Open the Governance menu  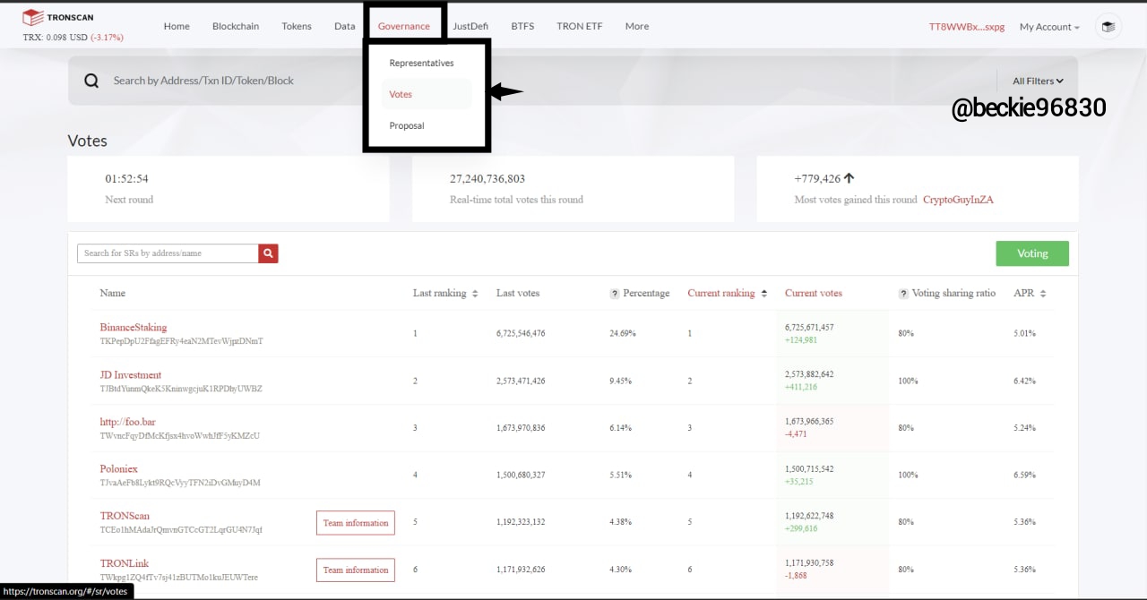pyautogui.click(x=404, y=26)
